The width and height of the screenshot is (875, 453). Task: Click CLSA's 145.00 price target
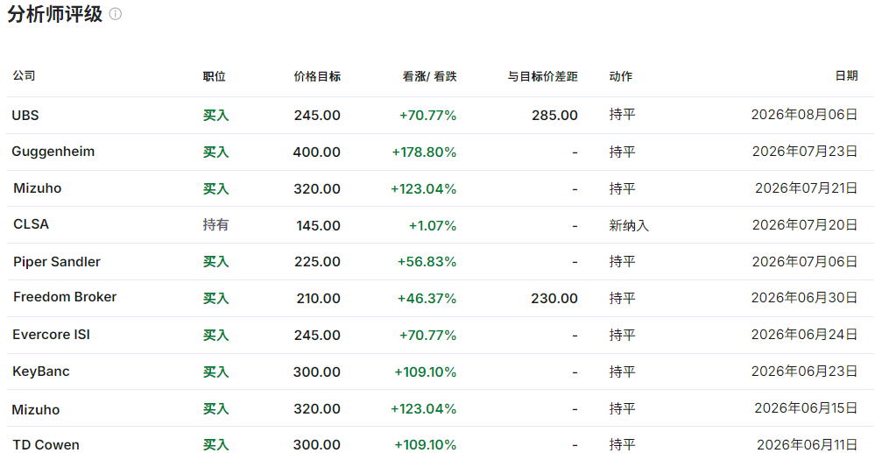click(x=318, y=225)
